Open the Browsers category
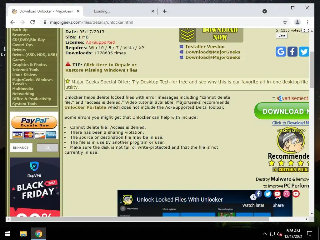320x240 pixels. coord(21,35)
